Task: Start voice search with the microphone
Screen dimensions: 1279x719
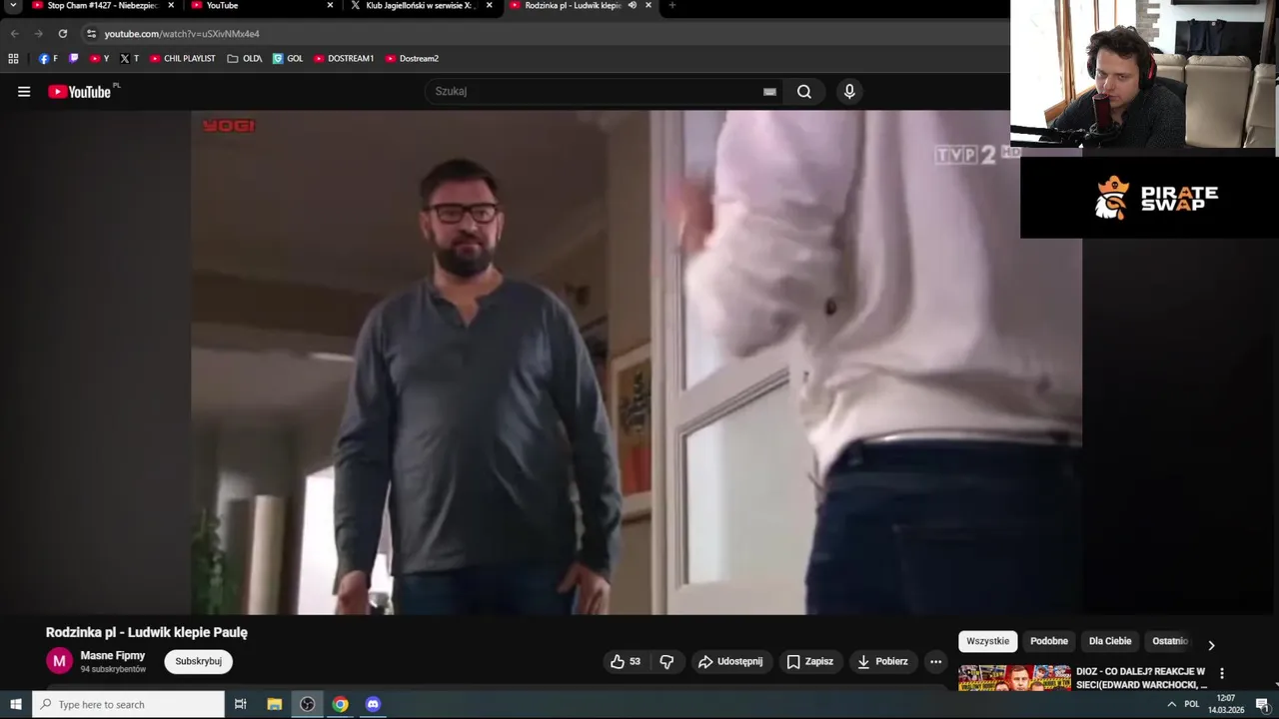Action: [x=849, y=92]
